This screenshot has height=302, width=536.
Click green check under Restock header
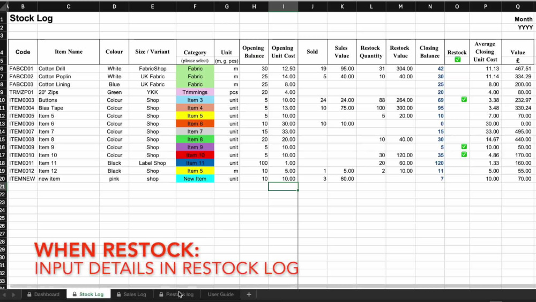(x=457, y=60)
